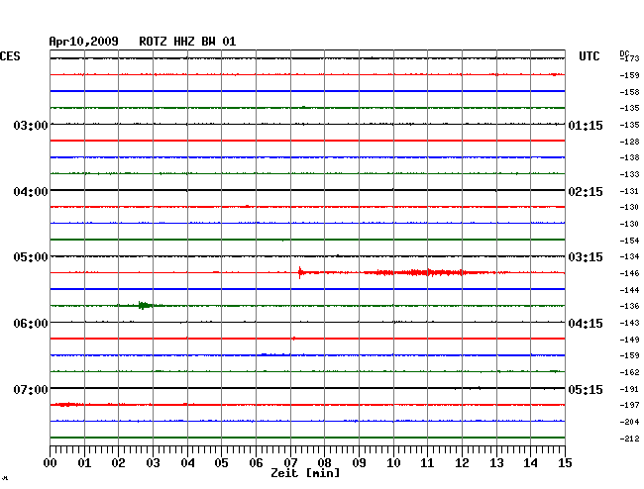Select minute 09 on the time axis
This screenshot has width=644, height=489.
[x=359, y=462]
